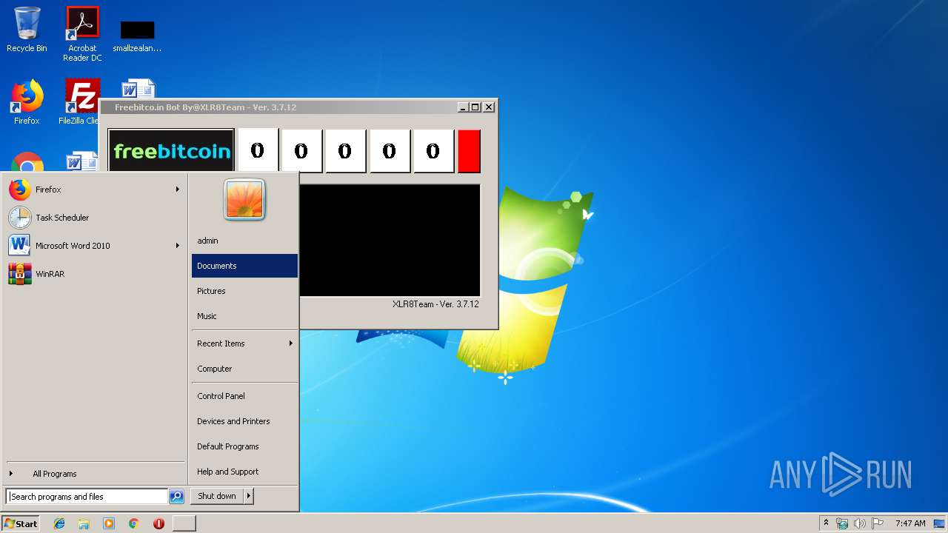This screenshot has height=533, width=948.
Task: Open the FileZilla Client desktop shortcut
Action: click(81, 101)
